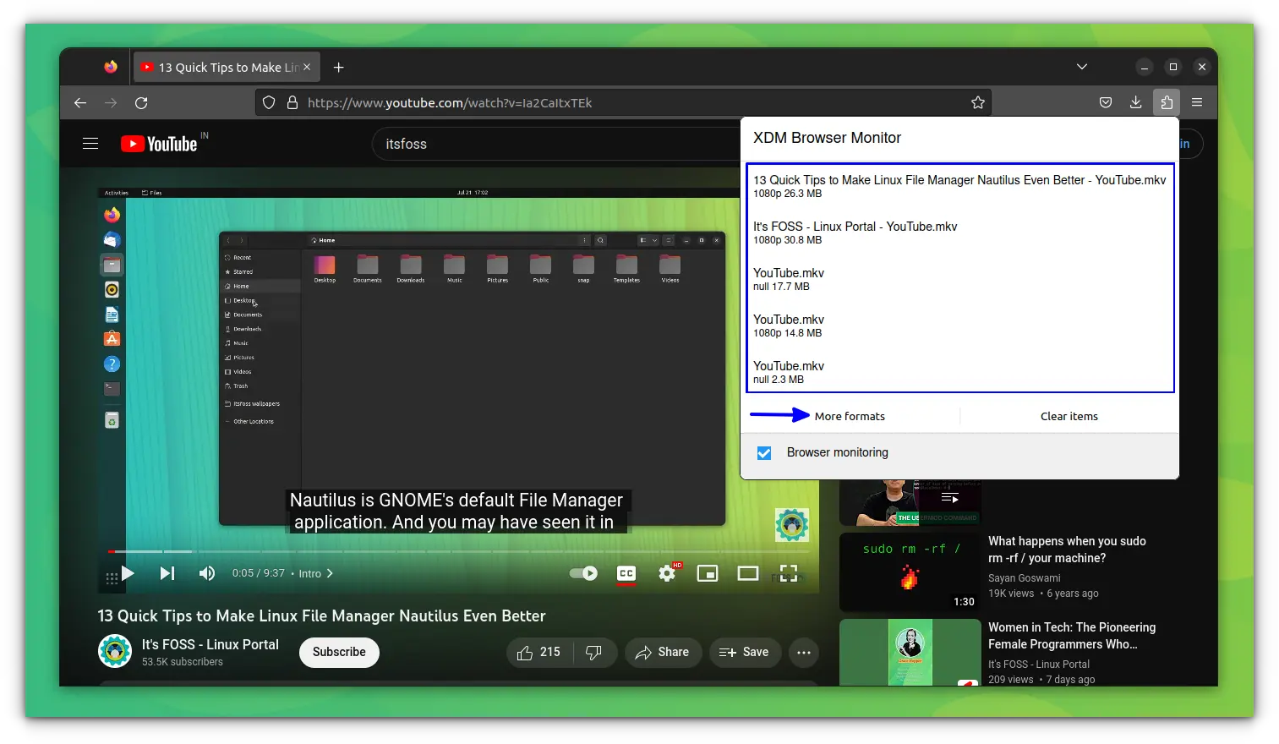Like the video with 215 likes

tap(539, 652)
